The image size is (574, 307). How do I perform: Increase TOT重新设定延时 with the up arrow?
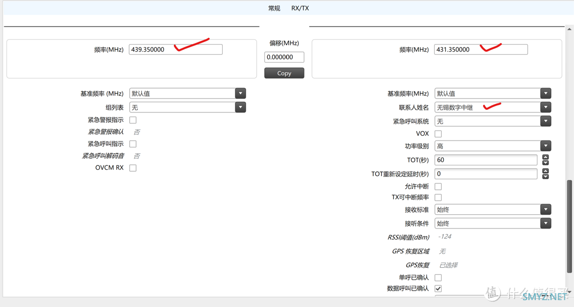pyautogui.click(x=545, y=171)
